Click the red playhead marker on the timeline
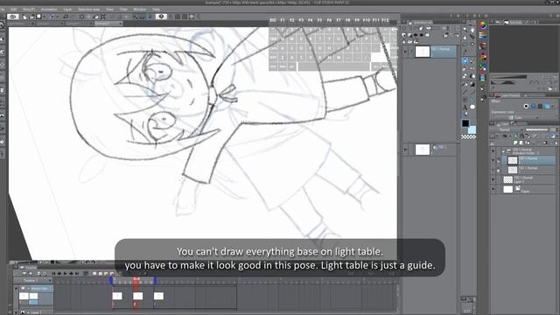 coord(136,281)
